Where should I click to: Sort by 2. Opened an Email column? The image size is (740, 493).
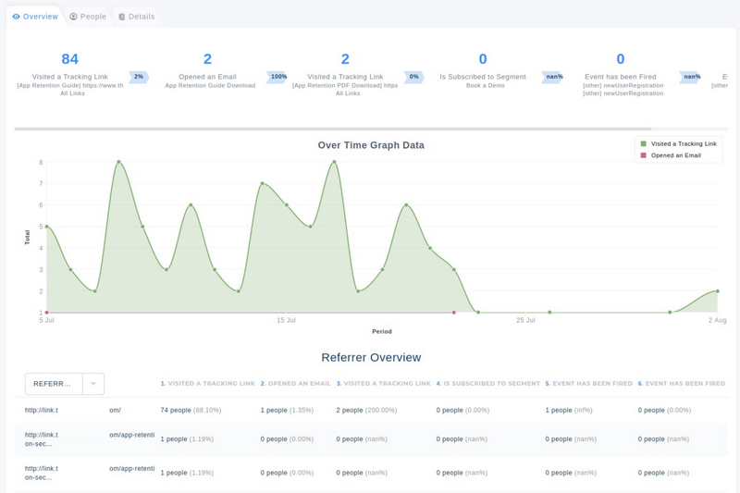pos(295,384)
